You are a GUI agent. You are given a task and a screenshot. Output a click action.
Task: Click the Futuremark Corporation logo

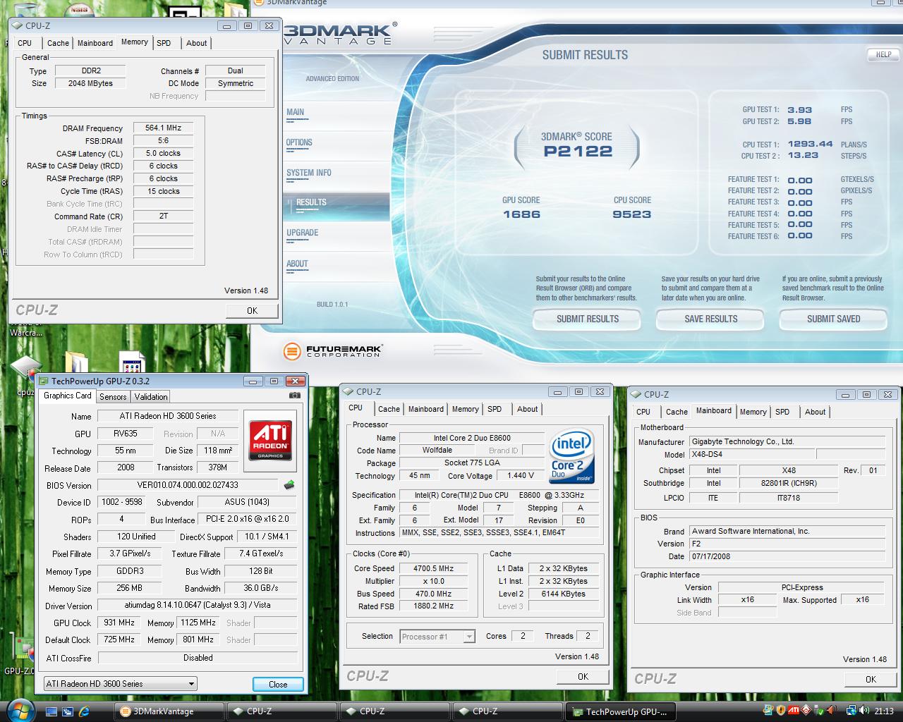[332, 350]
